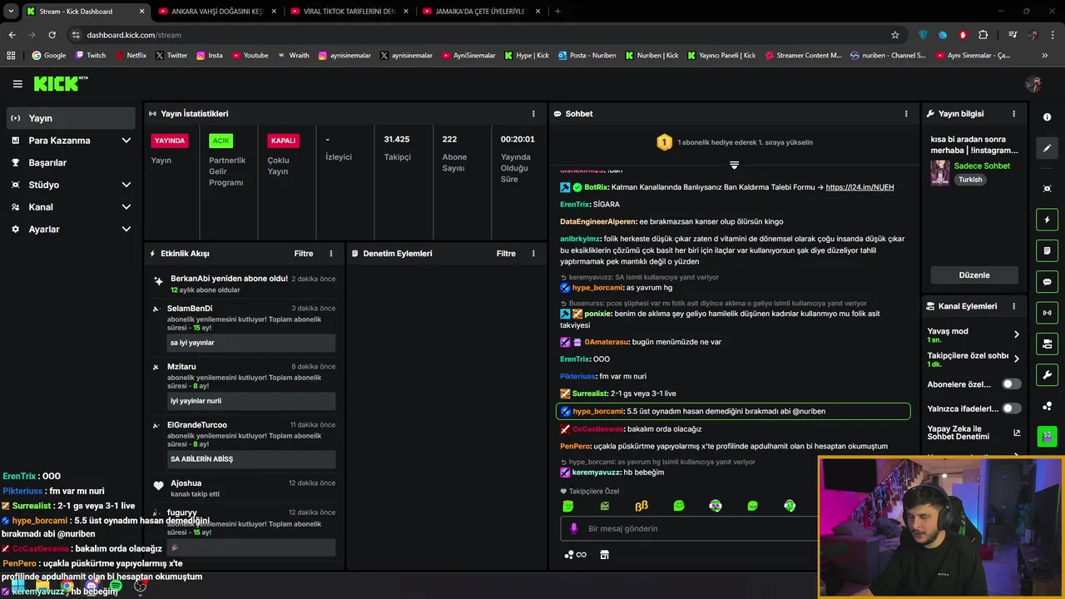1065x599 pixels.
Task: Open Denetim Eylemleri panel three-dot menu
Action: [x=533, y=253]
